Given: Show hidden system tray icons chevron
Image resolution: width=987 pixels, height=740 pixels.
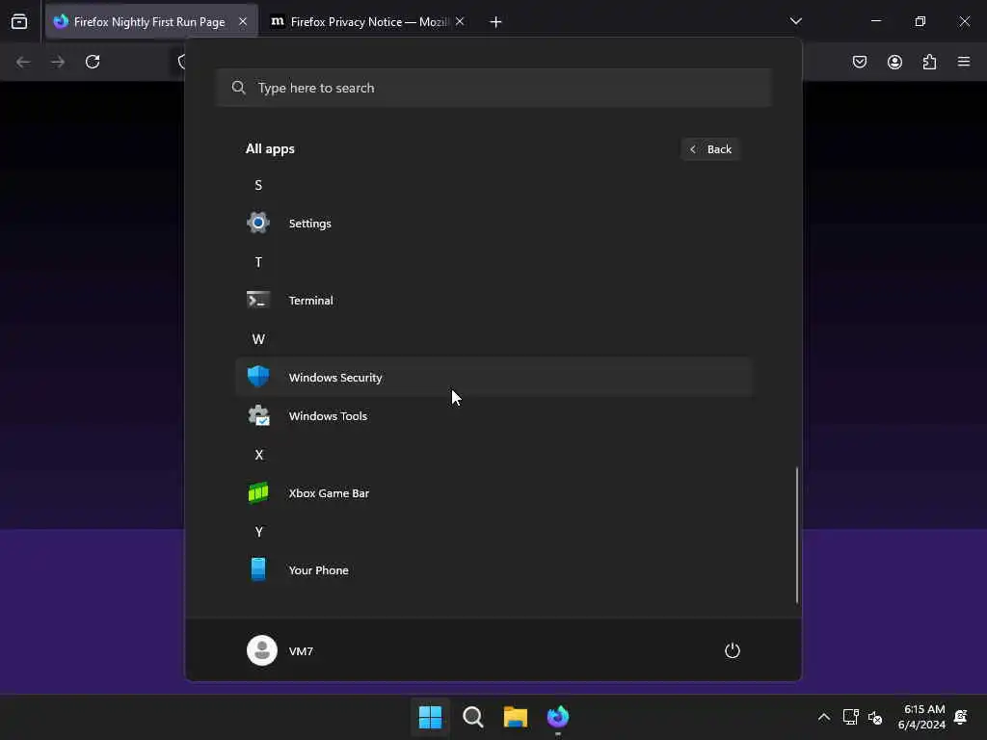Looking at the screenshot, I should 824,717.
